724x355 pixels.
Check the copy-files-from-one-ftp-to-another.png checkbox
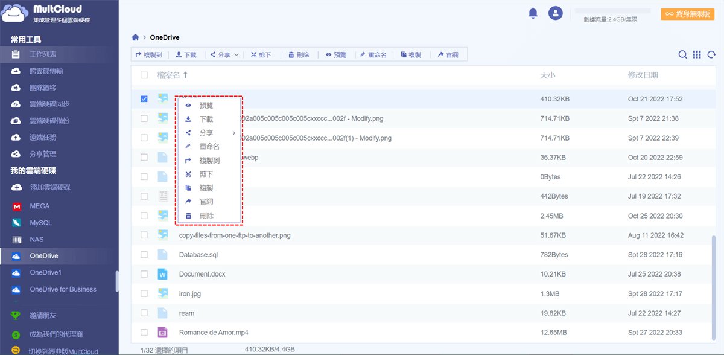tap(144, 235)
